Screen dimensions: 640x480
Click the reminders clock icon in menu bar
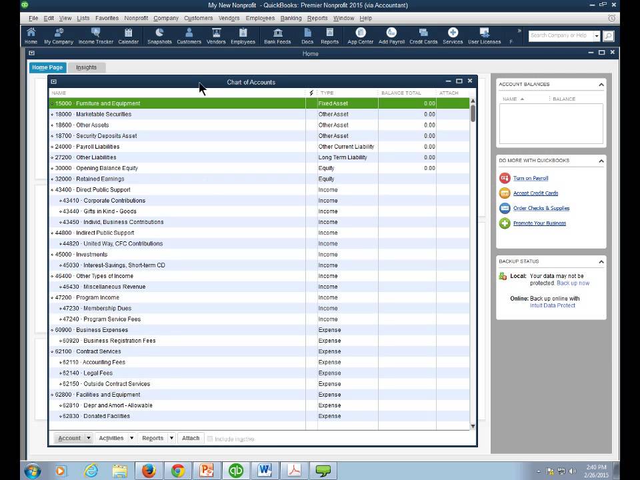(611, 18)
